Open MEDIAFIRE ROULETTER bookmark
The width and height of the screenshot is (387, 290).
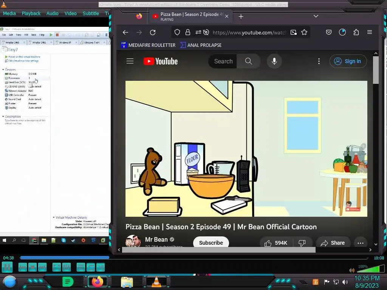click(x=148, y=45)
